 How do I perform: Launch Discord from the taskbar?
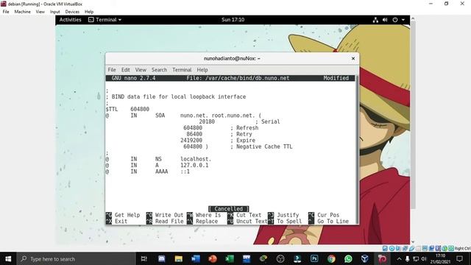pos(161,258)
